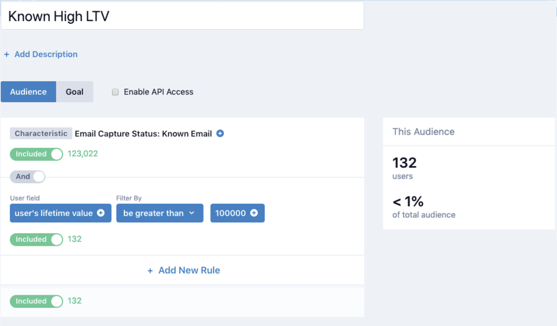557x326 pixels.
Task: Open the "be greater than" dropdown
Action: pos(160,213)
